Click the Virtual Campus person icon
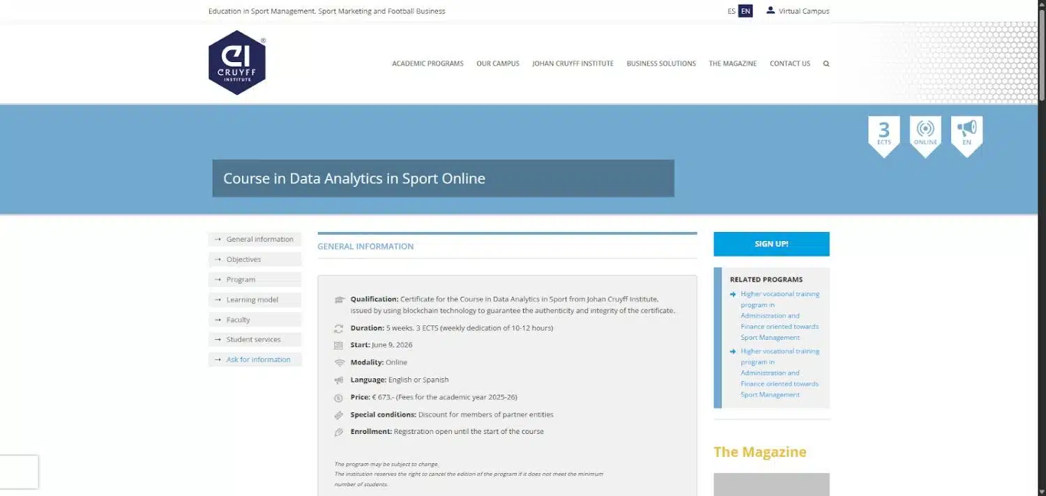 click(770, 10)
